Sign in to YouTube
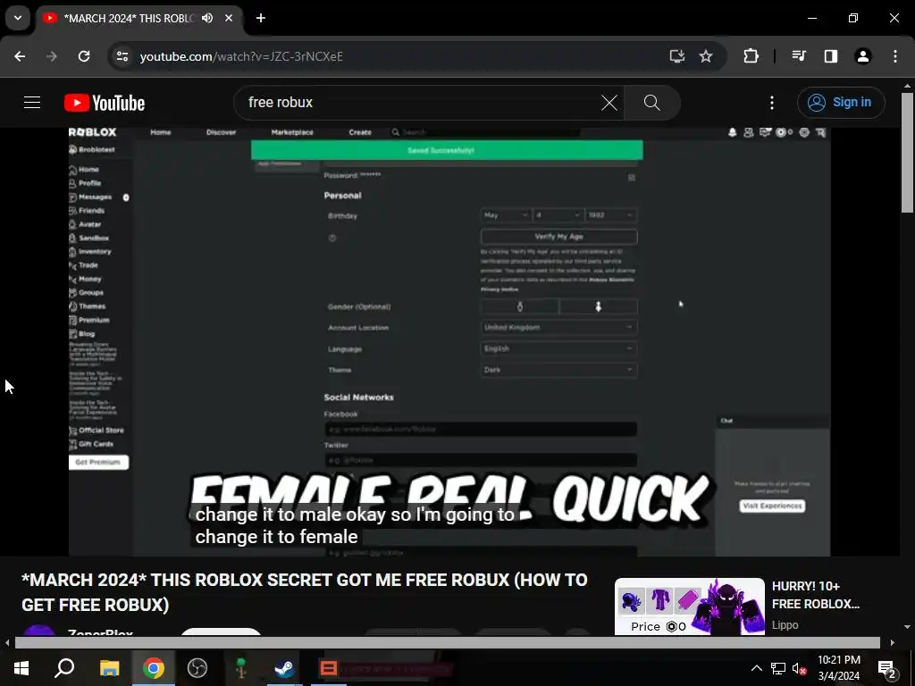Screen dimensions: 915x686 [x=841, y=103]
